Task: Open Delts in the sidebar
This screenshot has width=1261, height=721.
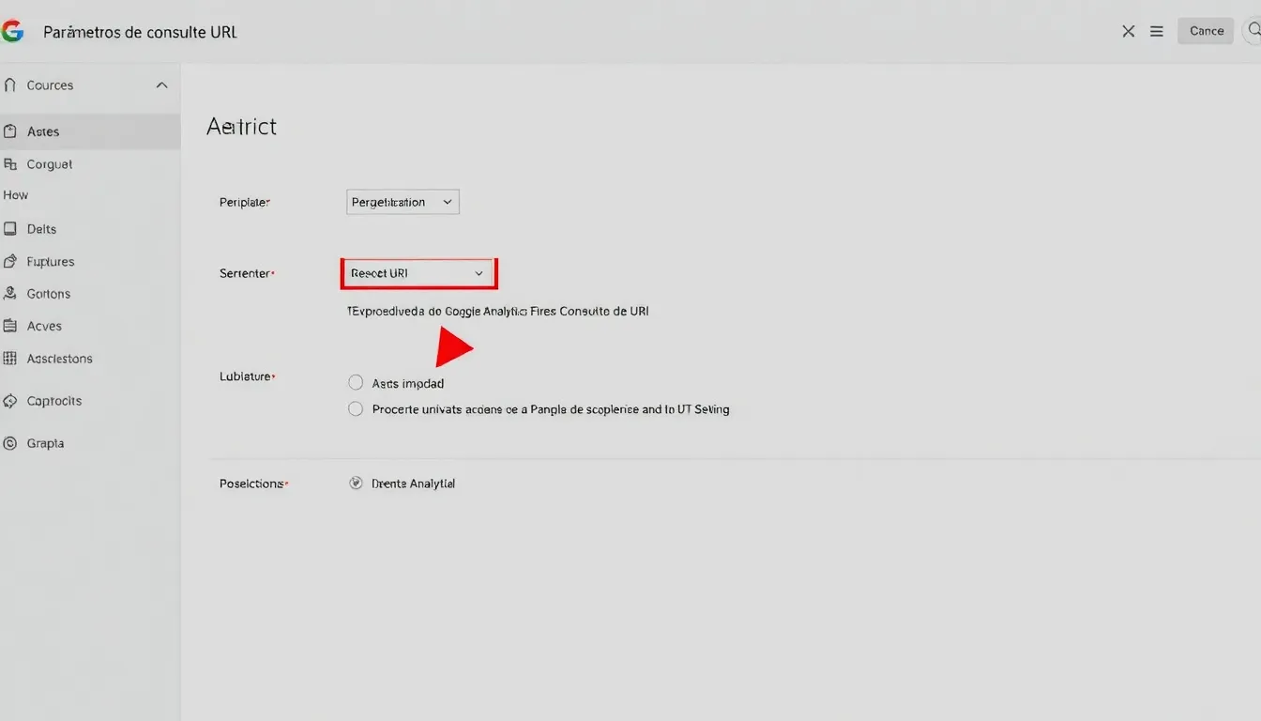Action: click(x=42, y=229)
